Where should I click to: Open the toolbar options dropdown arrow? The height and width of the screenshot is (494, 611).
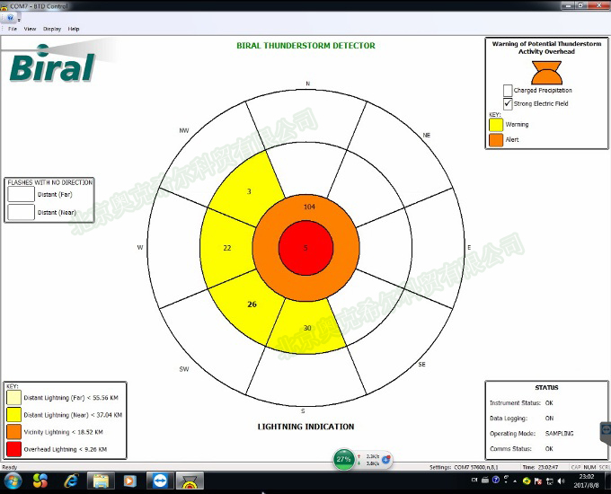[19, 20]
